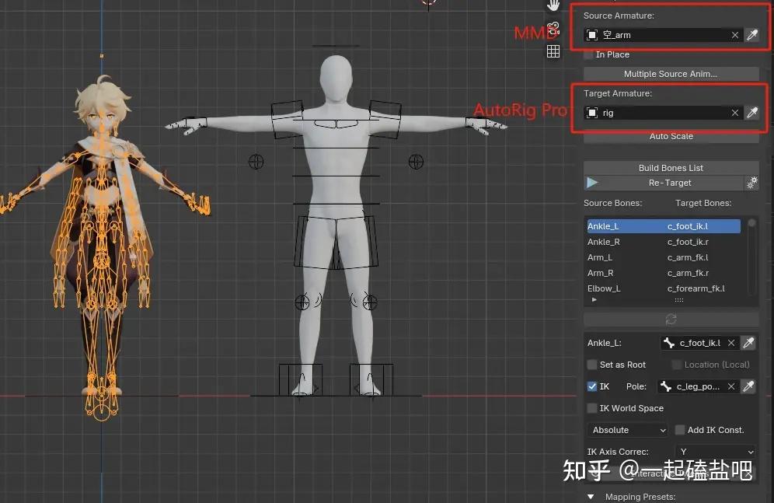Clear the Source Armature with its X button
The image size is (774, 503).
735,34
